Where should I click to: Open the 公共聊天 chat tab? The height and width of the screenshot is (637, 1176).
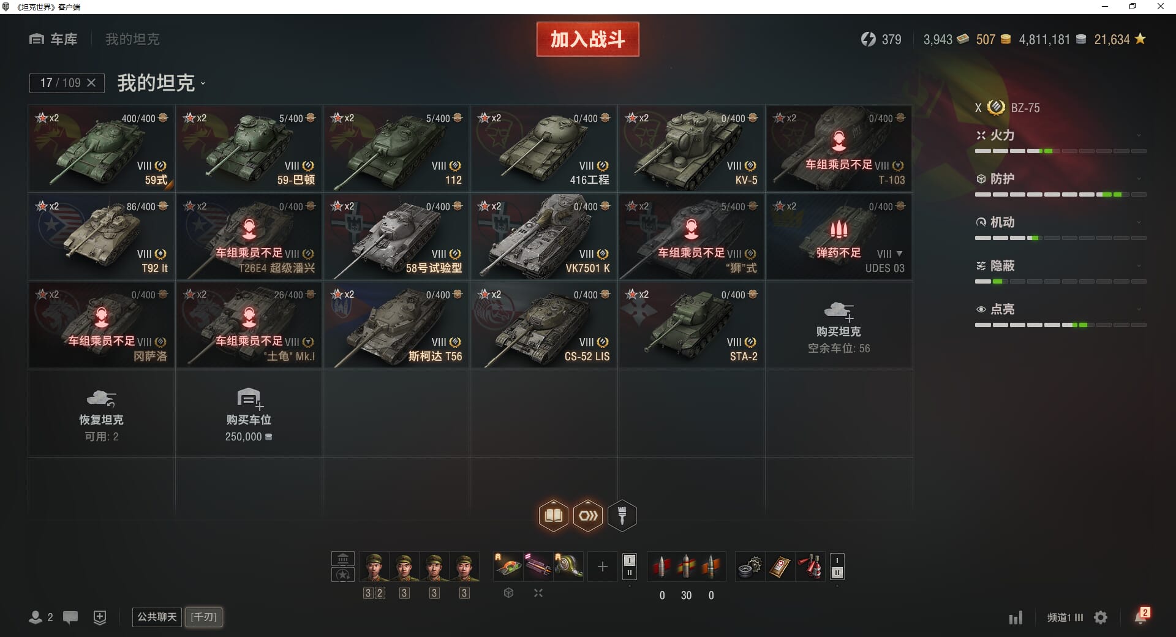pyautogui.click(x=157, y=617)
